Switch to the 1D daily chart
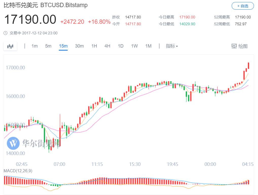 pyautogui.click(x=121, y=46)
